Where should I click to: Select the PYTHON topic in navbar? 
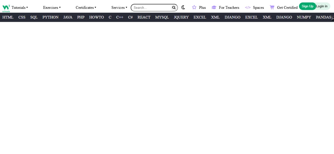click(x=50, y=17)
